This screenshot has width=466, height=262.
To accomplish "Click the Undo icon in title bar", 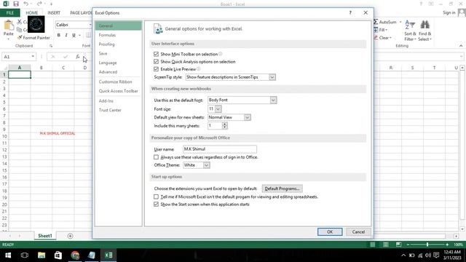I will [26, 4].
